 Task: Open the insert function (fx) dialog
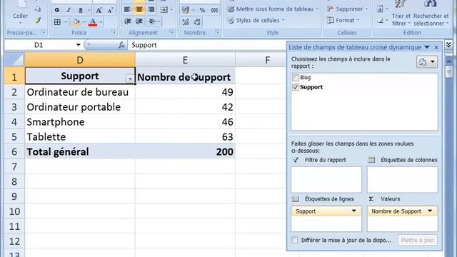point(121,45)
